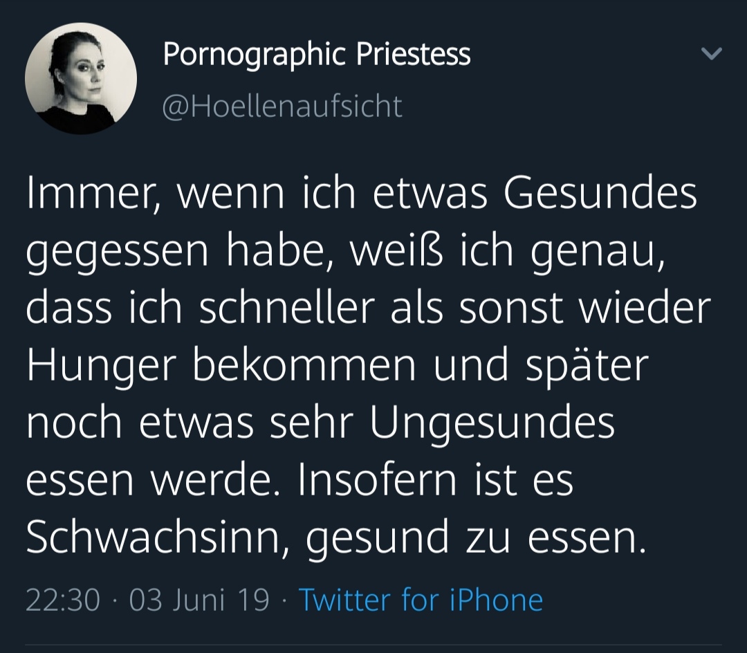
Task: Click the word später in the tweet
Action: 587,367
